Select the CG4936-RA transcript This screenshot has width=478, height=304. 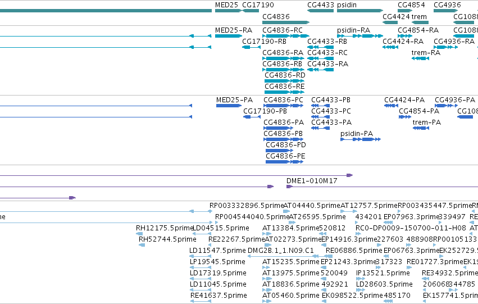445,47
